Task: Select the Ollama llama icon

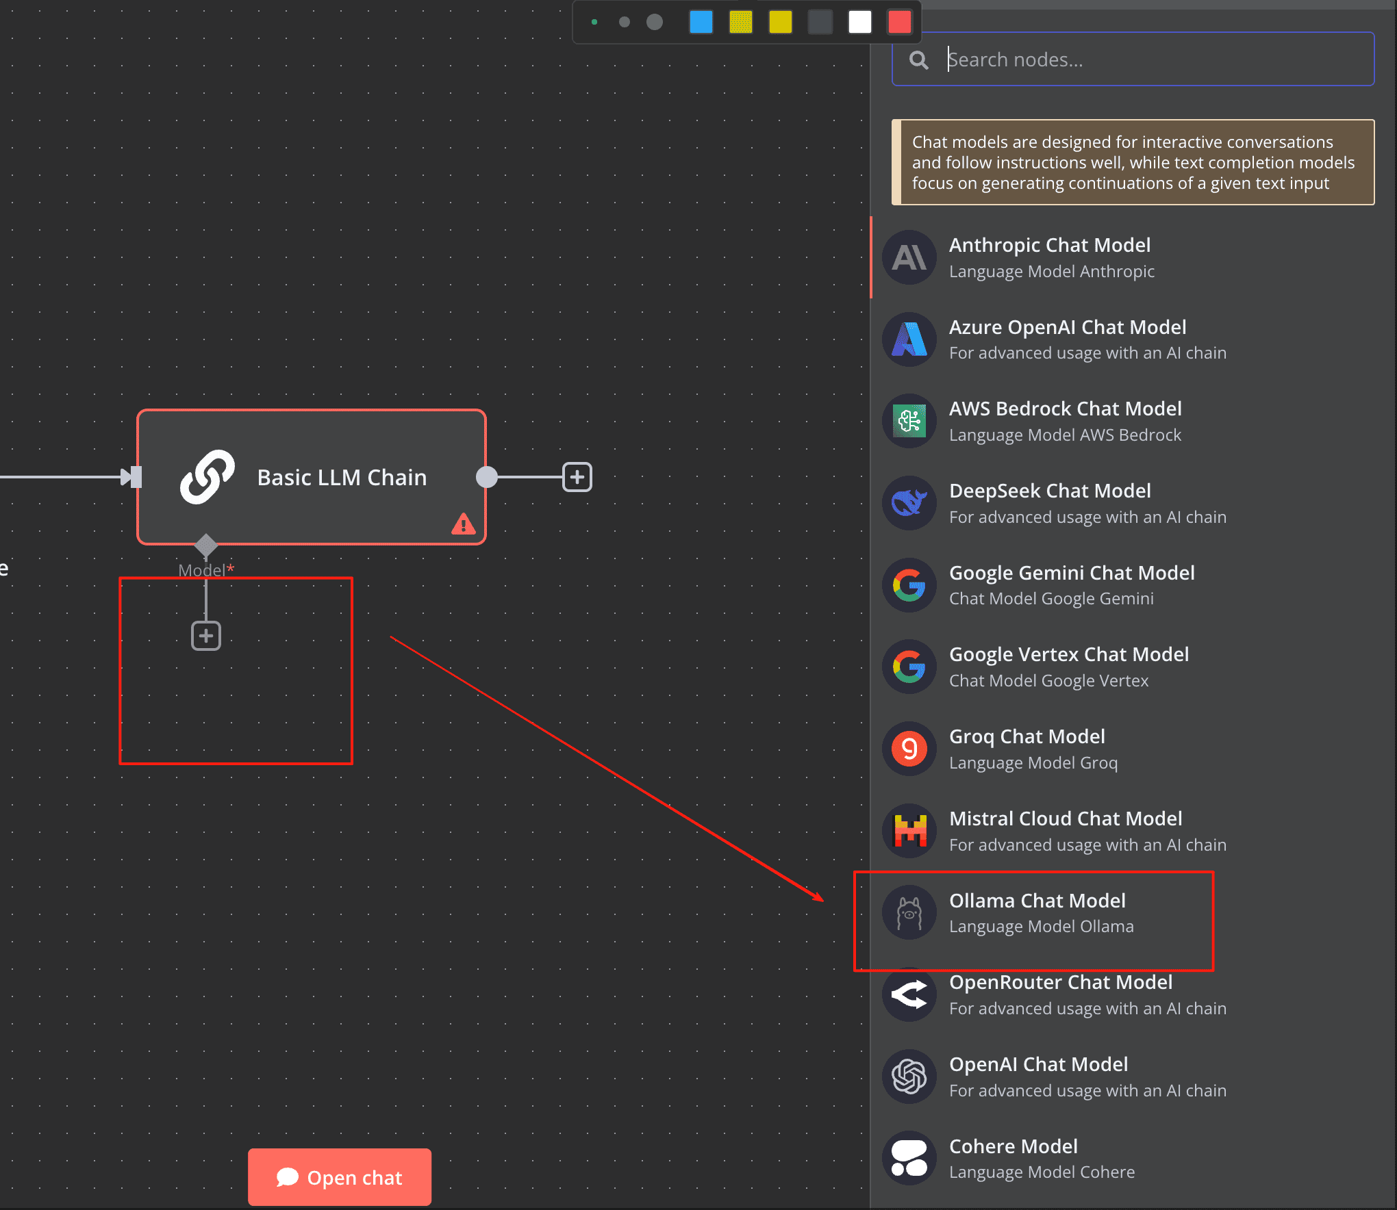Action: pyautogui.click(x=909, y=913)
